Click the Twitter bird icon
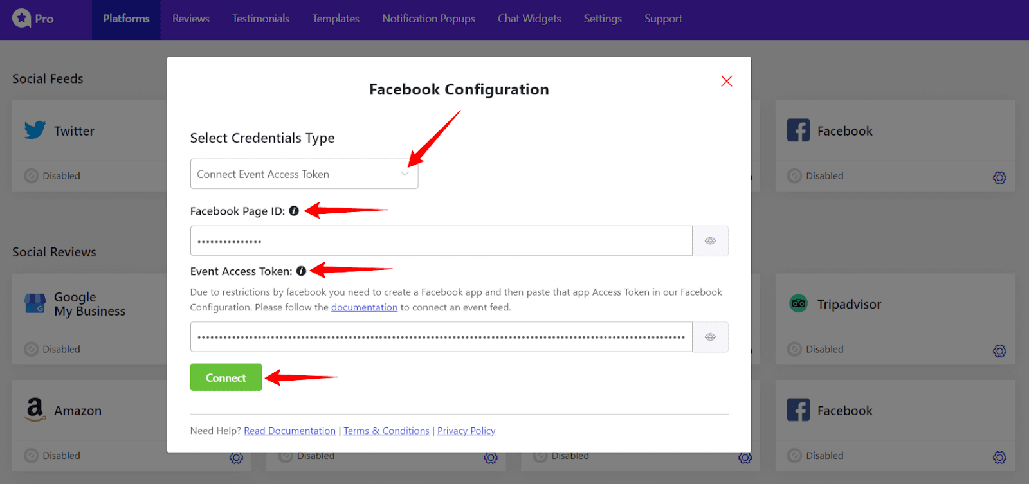The width and height of the screenshot is (1029, 484). [35, 130]
